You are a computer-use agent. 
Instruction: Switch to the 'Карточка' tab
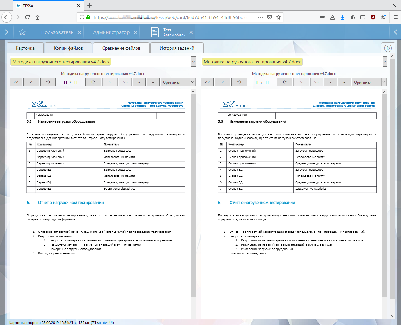coord(25,48)
